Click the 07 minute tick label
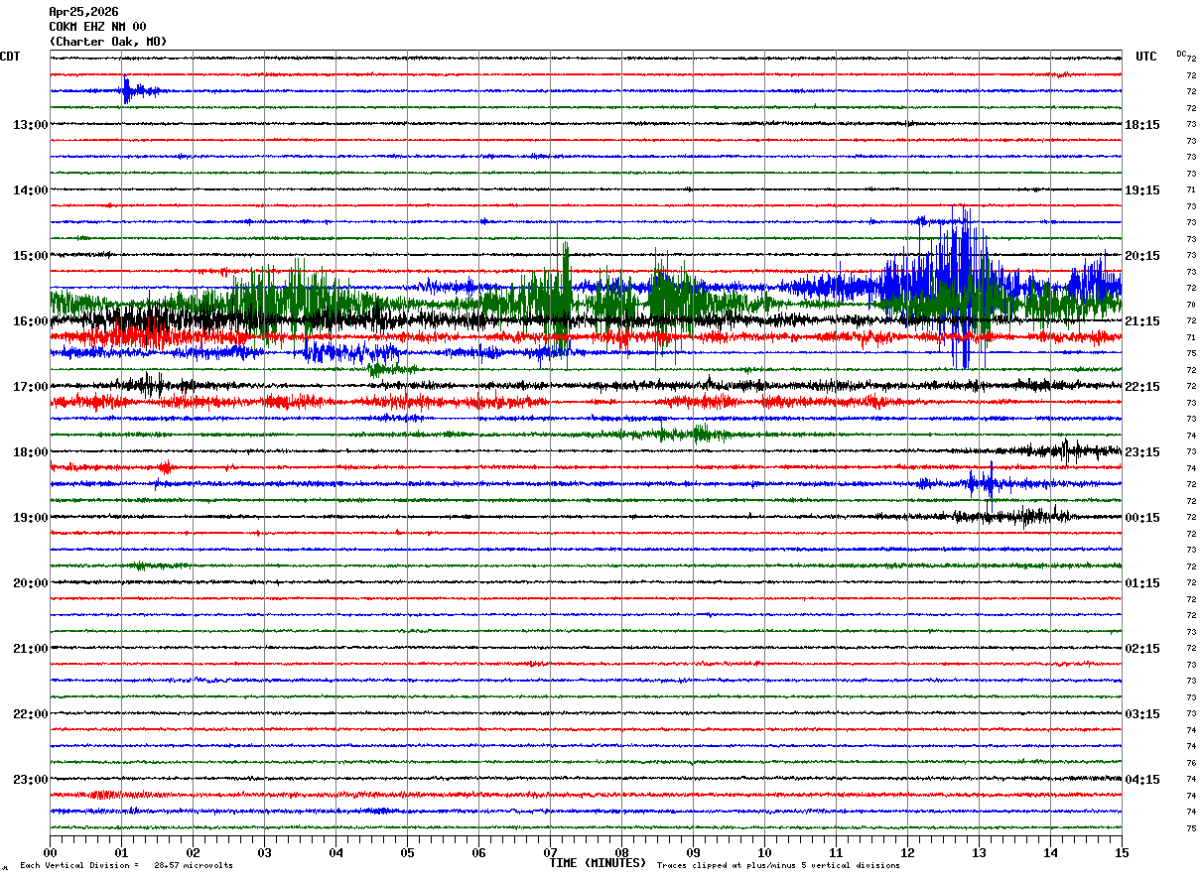This screenshot has height=879, width=1201. (550, 852)
